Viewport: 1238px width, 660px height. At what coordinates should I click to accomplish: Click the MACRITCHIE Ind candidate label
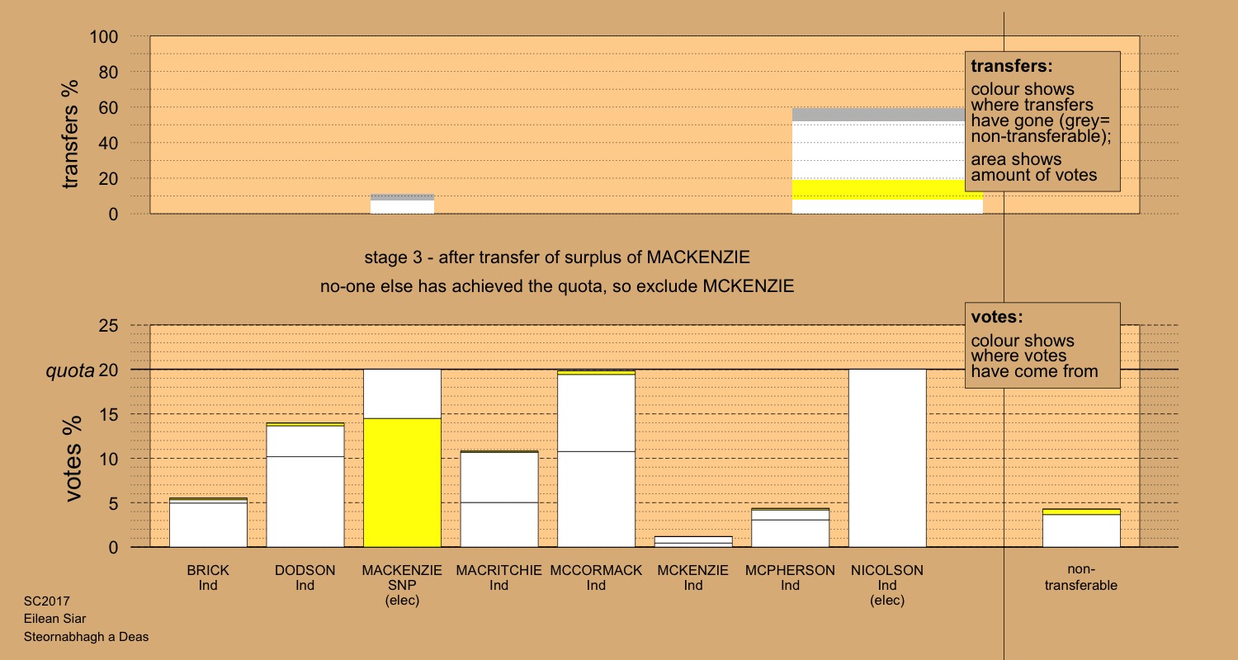[x=499, y=577]
